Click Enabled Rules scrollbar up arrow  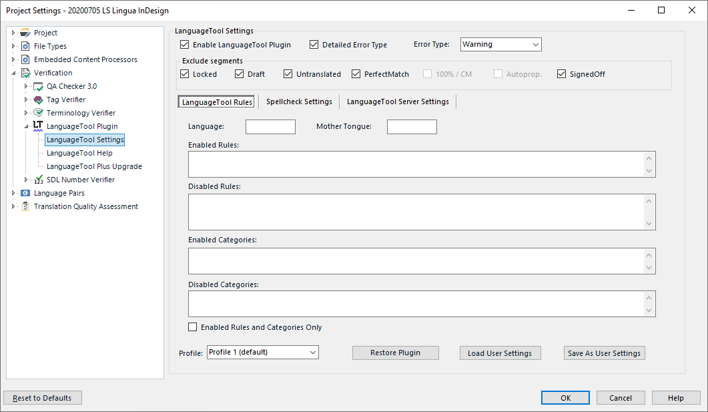point(649,158)
